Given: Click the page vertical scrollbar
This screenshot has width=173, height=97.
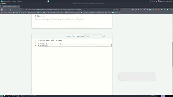Looking at the screenshot, I should tap(172, 54).
